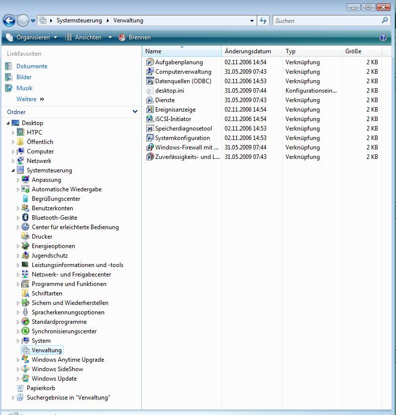Select Windows Anytime Upgrade tree item
The width and height of the screenshot is (396, 415).
(x=68, y=359)
